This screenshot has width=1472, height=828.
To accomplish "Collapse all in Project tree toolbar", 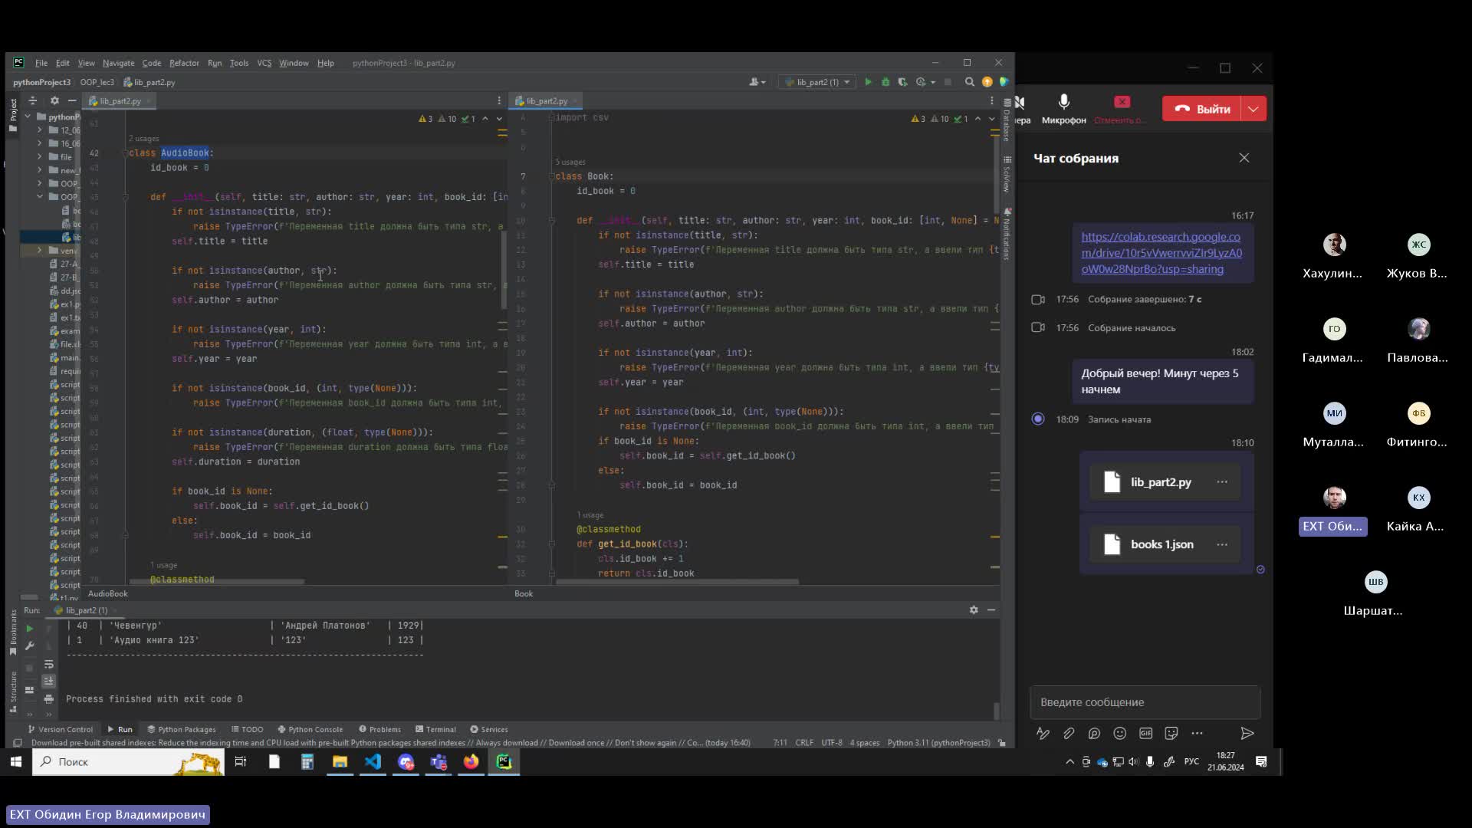I will pyautogui.click(x=32, y=100).
